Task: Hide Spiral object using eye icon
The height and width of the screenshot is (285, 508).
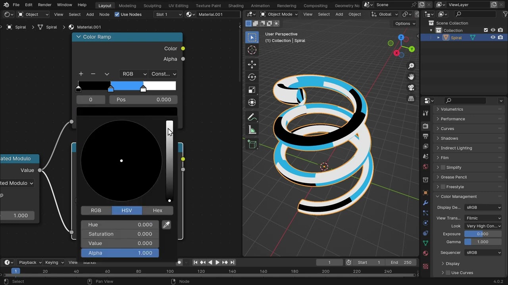Action: click(493, 38)
